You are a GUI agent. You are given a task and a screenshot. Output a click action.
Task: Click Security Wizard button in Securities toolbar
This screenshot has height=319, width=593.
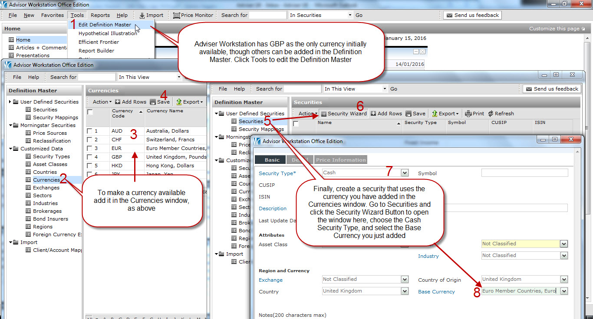pos(344,114)
